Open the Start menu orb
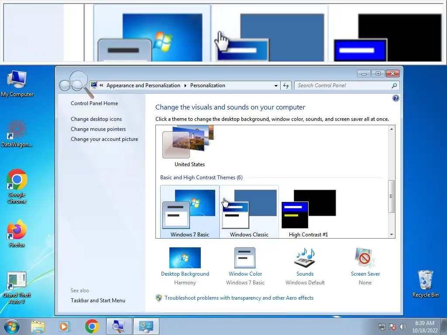The height and width of the screenshot is (335, 447). (x=12, y=326)
